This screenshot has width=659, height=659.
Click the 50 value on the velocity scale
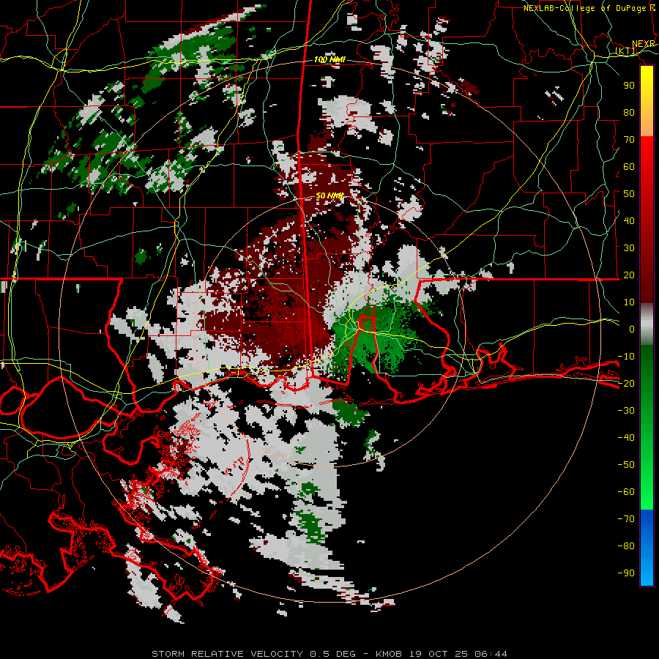(629, 194)
